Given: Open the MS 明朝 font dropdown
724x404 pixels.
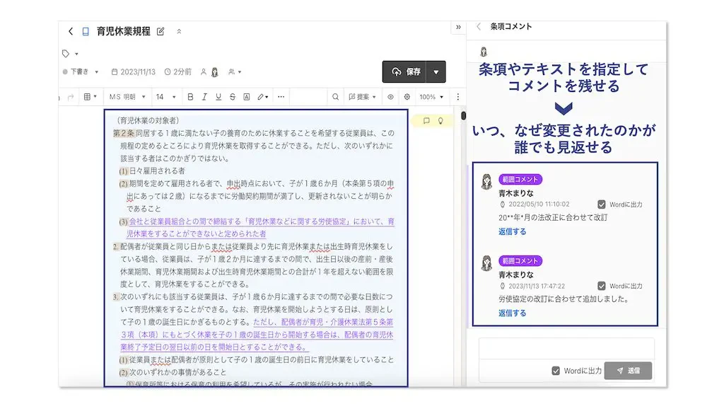Looking at the screenshot, I should pyautogui.click(x=127, y=97).
